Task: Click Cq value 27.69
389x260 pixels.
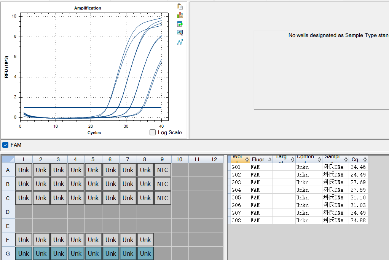Action: (358, 182)
